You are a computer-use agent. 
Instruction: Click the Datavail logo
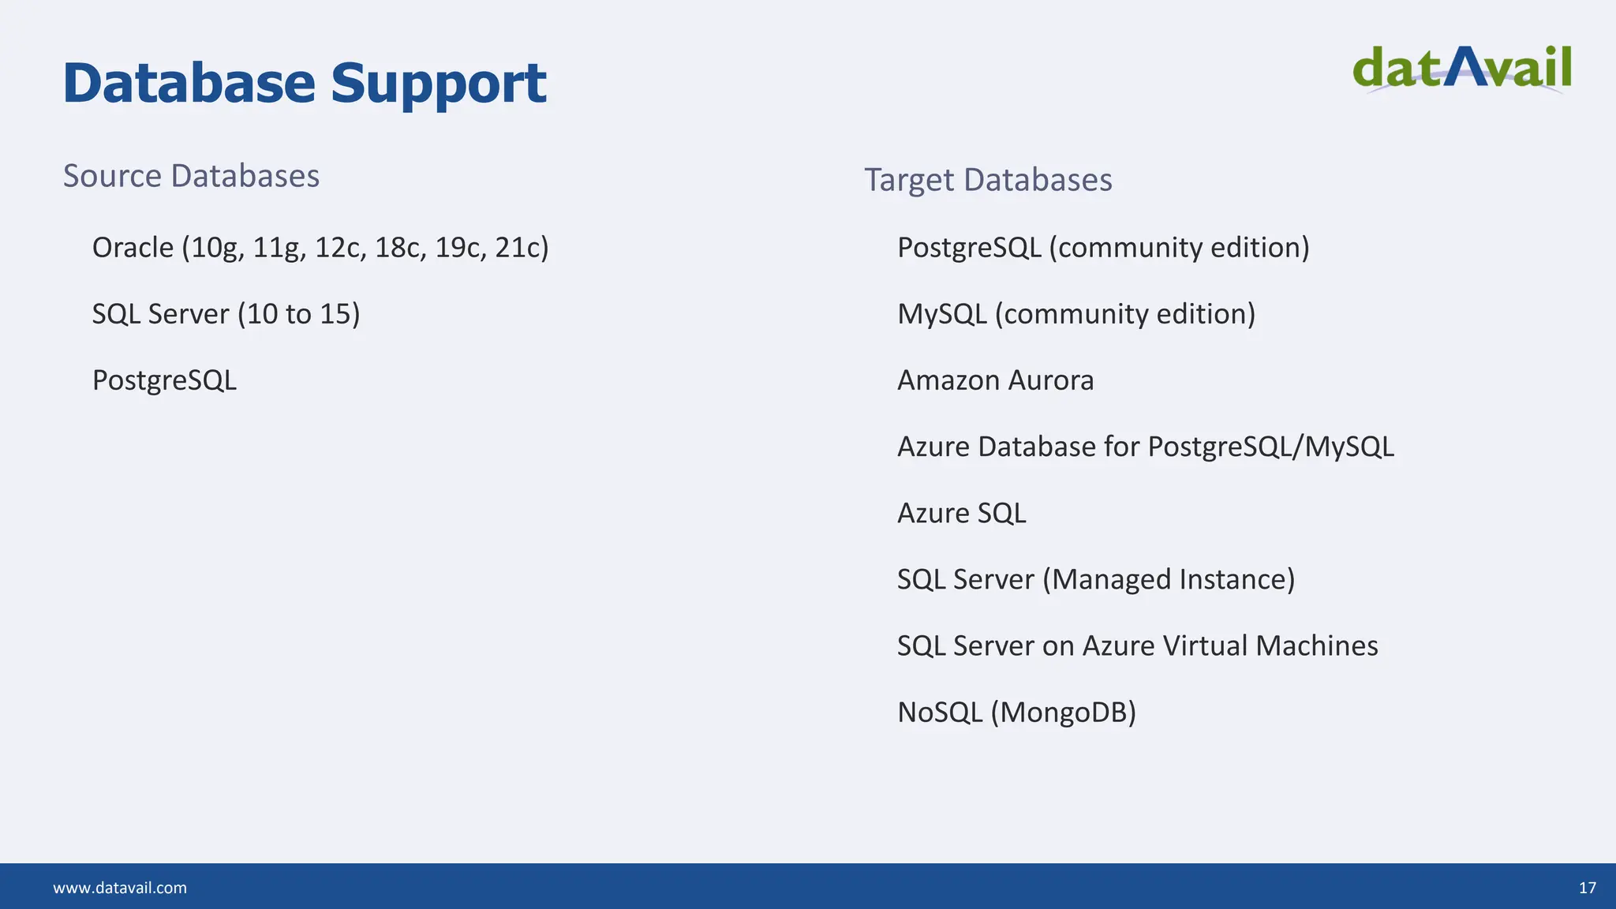tap(1461, 69)
